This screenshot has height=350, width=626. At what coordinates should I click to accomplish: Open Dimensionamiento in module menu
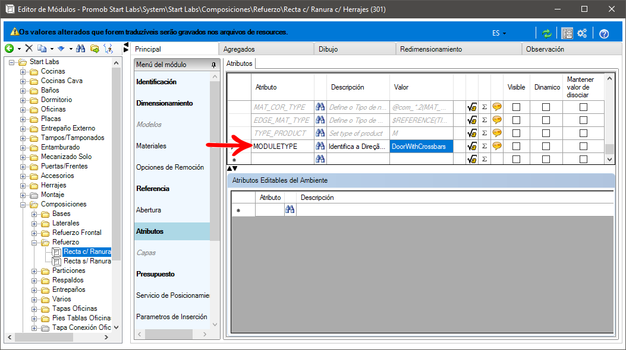pyautogui.click(x=165, y=103)
